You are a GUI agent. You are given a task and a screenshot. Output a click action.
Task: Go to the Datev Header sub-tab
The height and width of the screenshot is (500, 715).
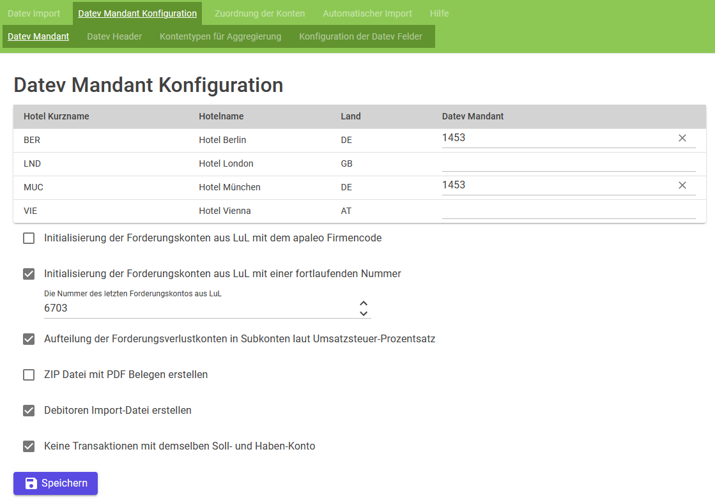pyautogui.click(x=114, y=36)
